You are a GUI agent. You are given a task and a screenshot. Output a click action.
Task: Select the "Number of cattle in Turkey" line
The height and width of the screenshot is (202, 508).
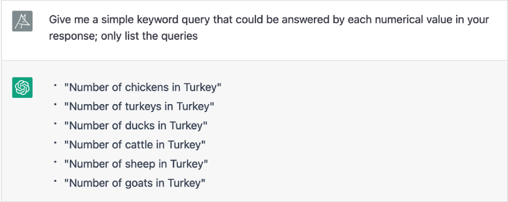(x=135, y=145)
